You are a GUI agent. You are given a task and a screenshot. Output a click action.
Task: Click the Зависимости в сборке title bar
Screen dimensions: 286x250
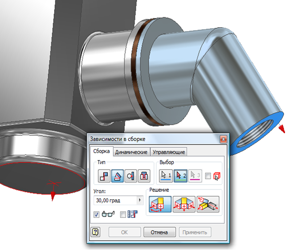[158, 139]
